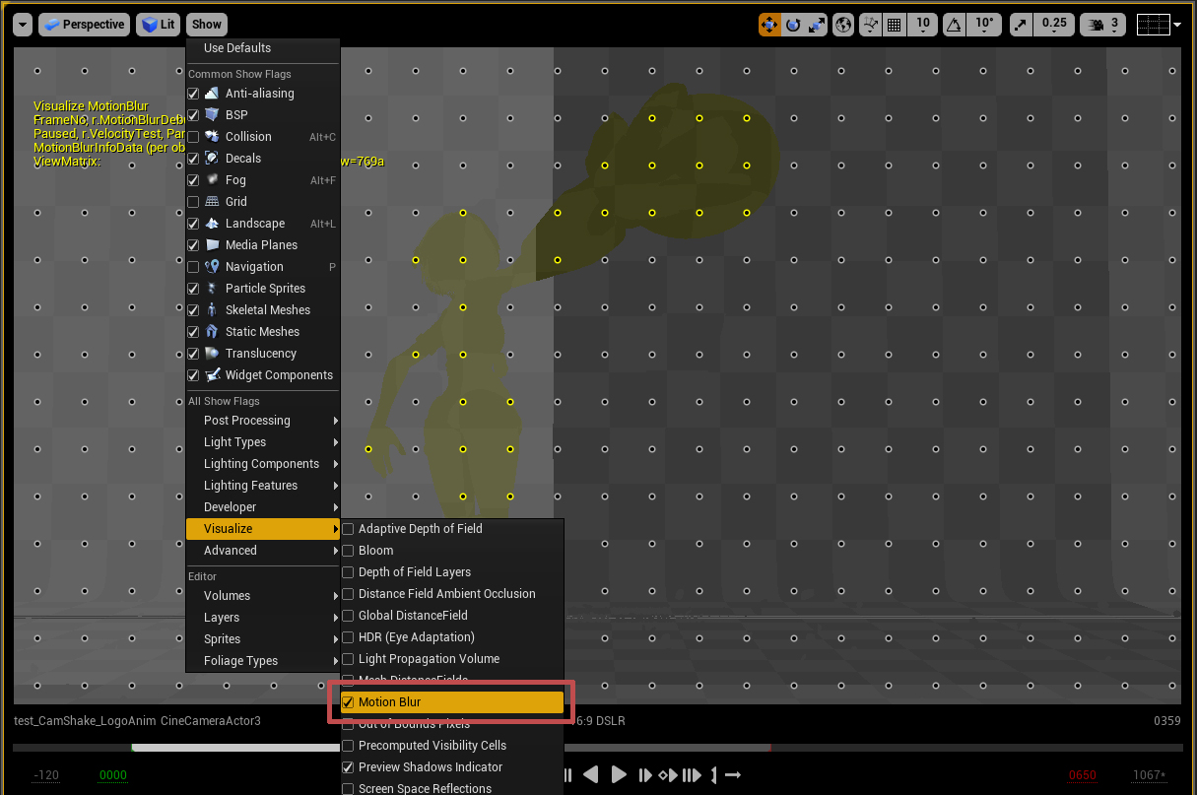Click the surface snapping icon

pos(871,25)
